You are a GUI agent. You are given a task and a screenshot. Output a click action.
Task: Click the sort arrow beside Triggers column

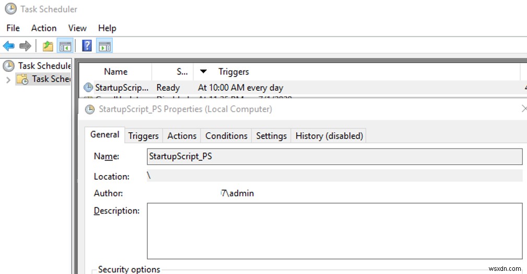point(203,71)
